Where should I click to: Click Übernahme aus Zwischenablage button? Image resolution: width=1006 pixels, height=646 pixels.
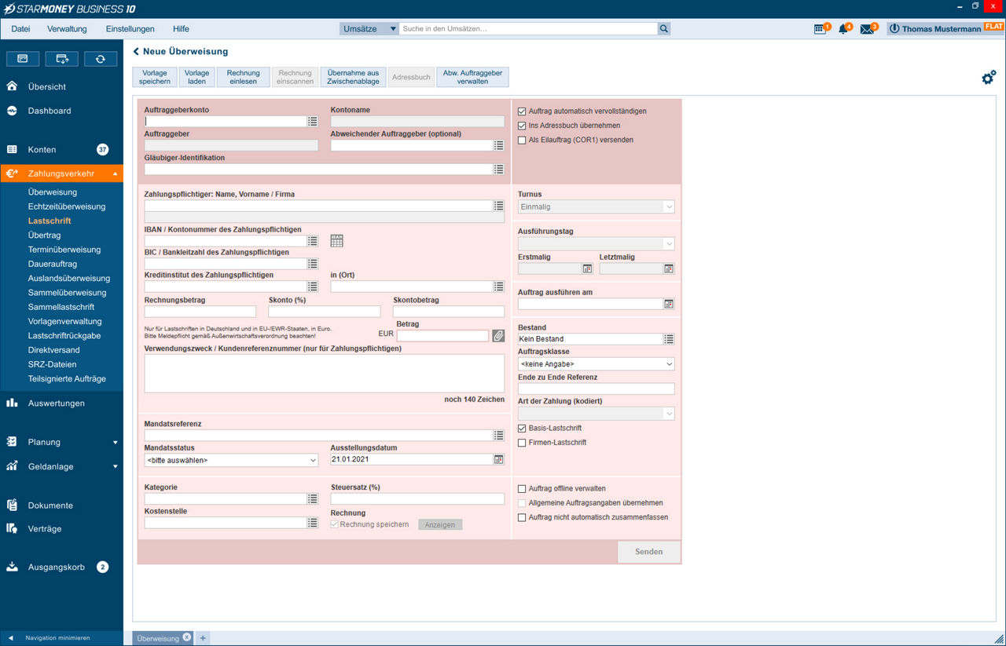coord(353,77)
